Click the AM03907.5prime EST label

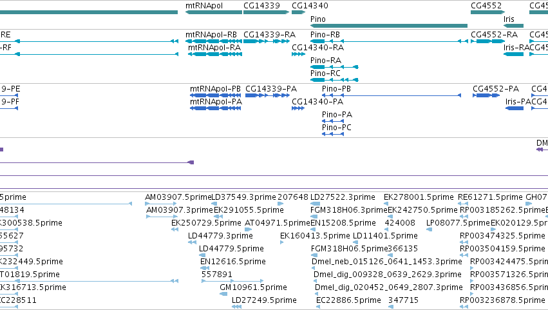click(178, 197)
